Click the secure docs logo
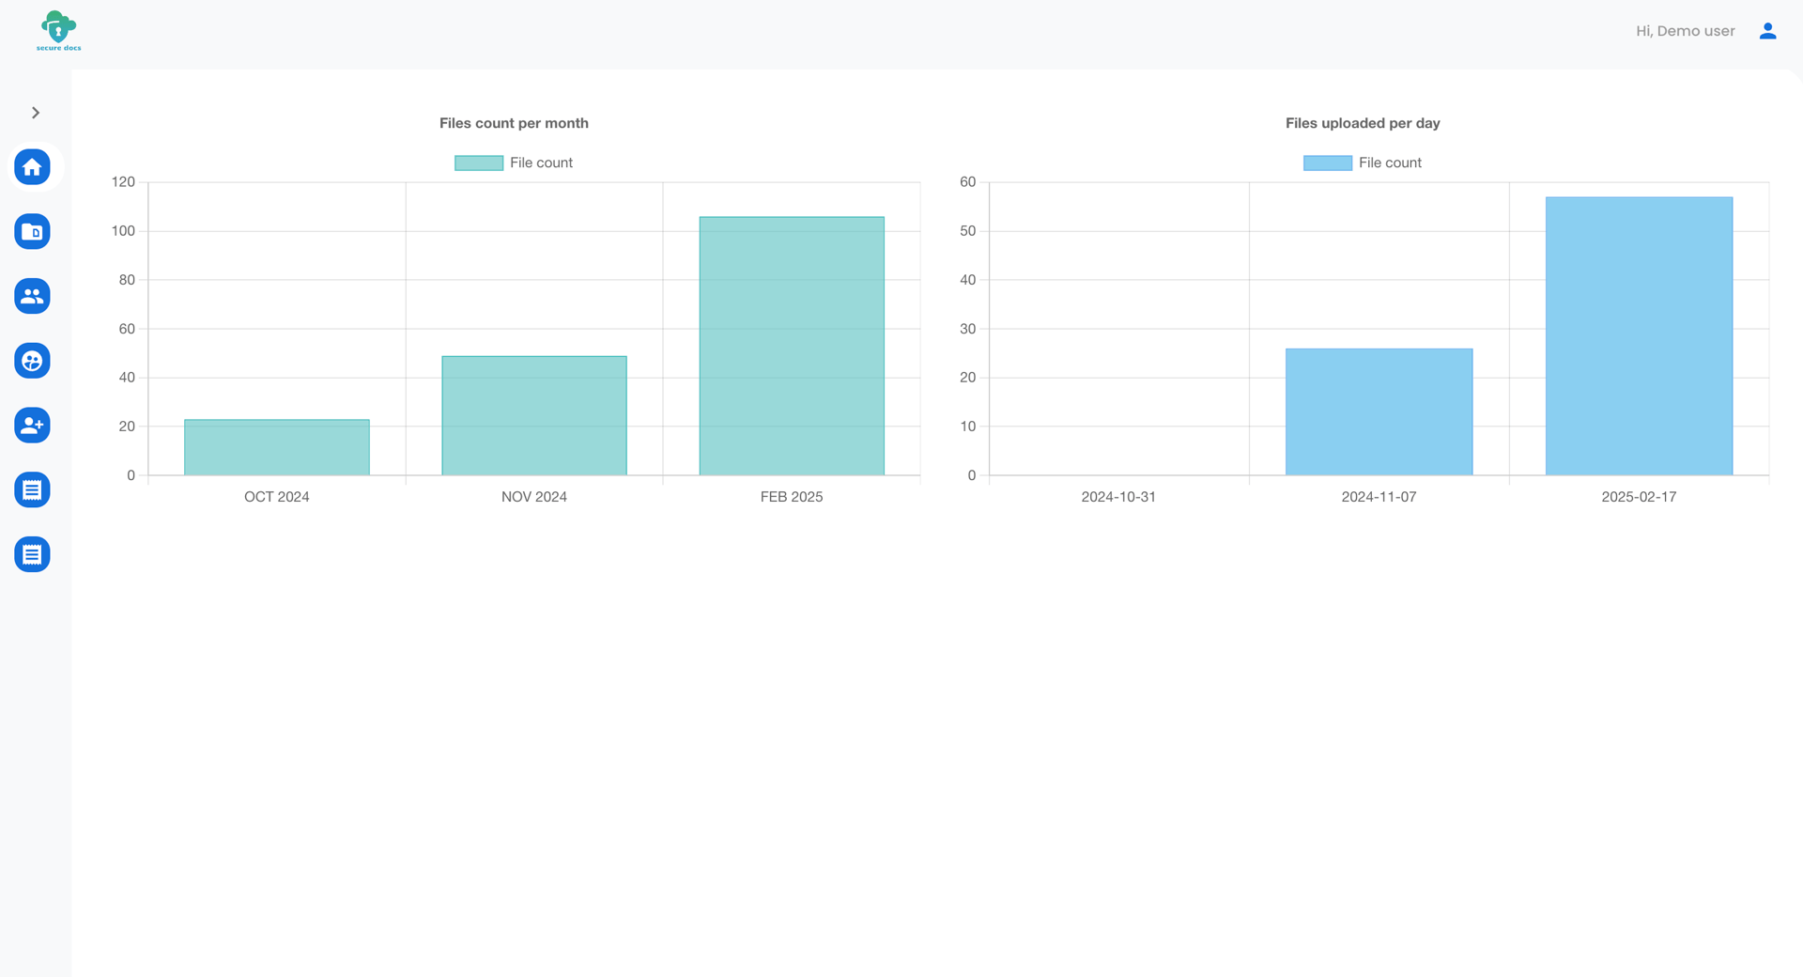 [x=58, y=31]
